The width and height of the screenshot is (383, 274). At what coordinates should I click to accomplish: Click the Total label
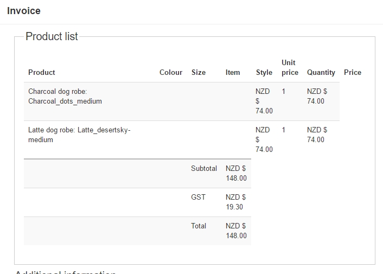point(199,226)
